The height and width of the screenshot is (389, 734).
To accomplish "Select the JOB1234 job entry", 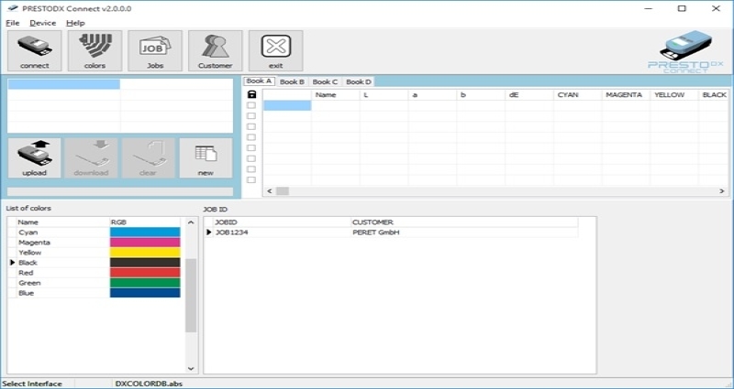I will pyautogui.click(x=232, y=232).
